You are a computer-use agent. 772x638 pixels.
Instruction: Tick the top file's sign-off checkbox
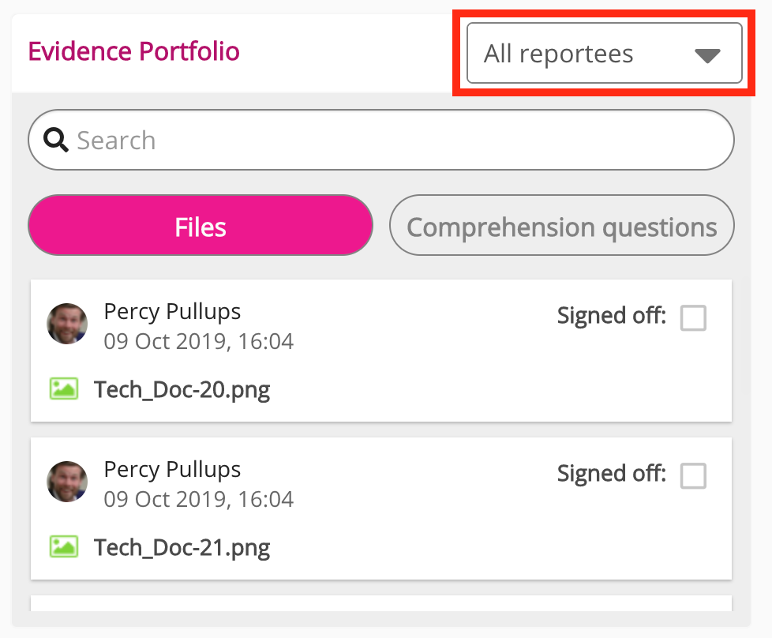tap(693, 318)
